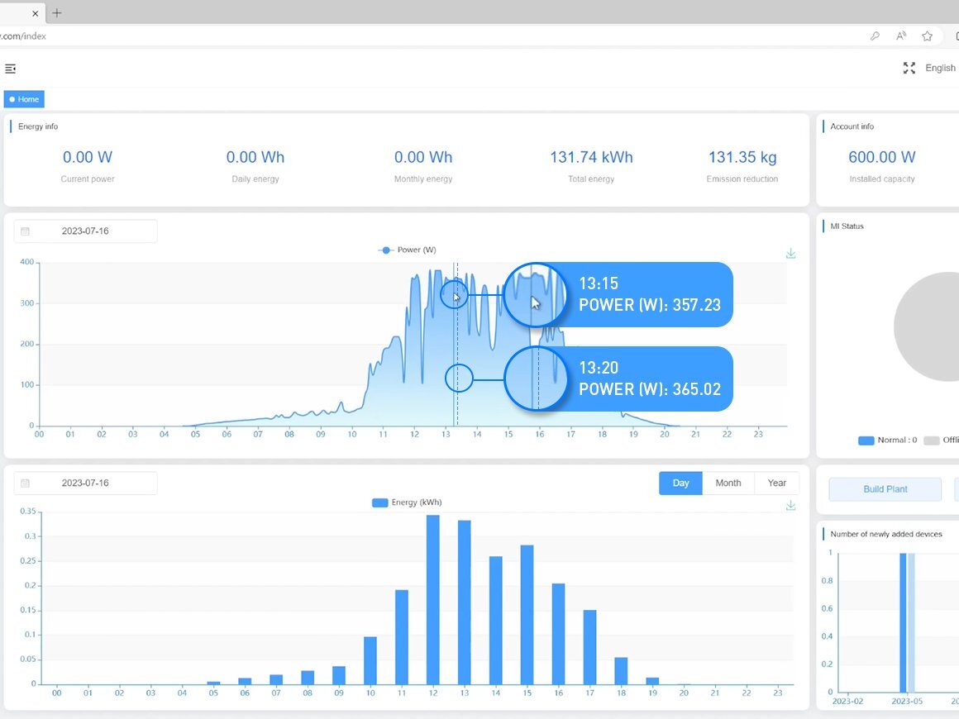Collapse the sidebar with the hamburger icon
959x719 pixels.
tap(11, 69)
